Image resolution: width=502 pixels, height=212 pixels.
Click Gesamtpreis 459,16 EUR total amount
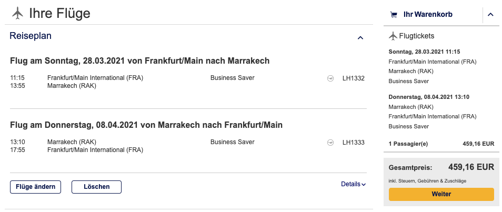coord(471,167)
